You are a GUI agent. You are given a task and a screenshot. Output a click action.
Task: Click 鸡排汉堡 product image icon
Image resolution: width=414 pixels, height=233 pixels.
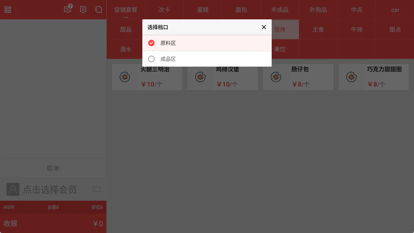(x=201, y=77)
